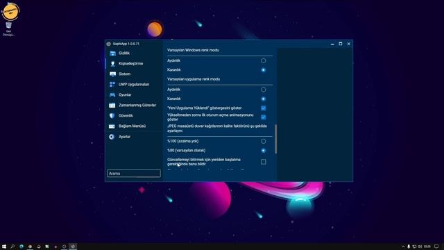This screenshot has width=444, height=250.
Task: Select Karanlık for Windows color mode
Action: click(x=264, y=70)
